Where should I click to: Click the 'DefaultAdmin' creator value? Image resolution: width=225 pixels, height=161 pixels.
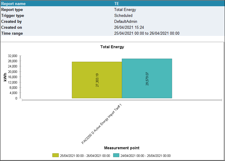pyautogui.click(x=126, y=21)
